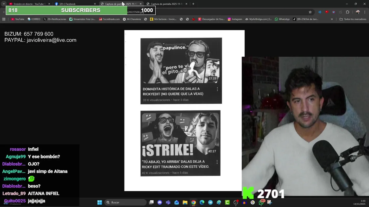Open three-dot menu of DOMADITA HISTÓRICA video
This screenshot has width=369, height=207.
click(x=217, y=89)
